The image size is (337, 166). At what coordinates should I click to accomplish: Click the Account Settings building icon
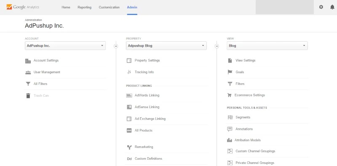[x=28, y=61]
